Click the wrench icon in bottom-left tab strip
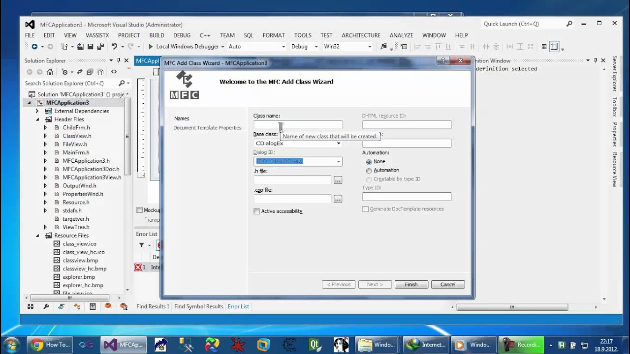The width and height of the screenshot is (630, 354). click(x=46, y=306)
